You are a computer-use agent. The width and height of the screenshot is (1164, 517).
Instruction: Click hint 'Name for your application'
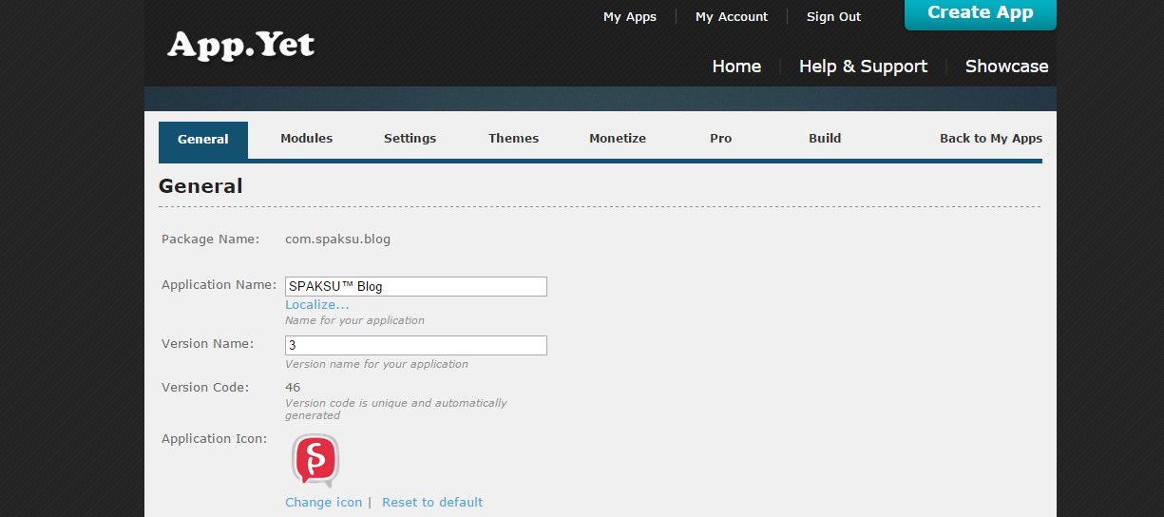355,320
